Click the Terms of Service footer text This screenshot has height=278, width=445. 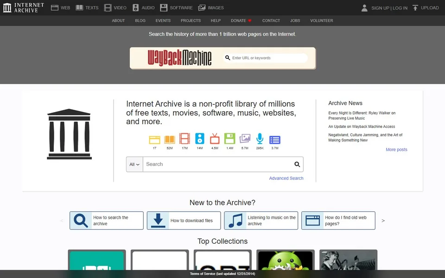(x=222, y=274)
